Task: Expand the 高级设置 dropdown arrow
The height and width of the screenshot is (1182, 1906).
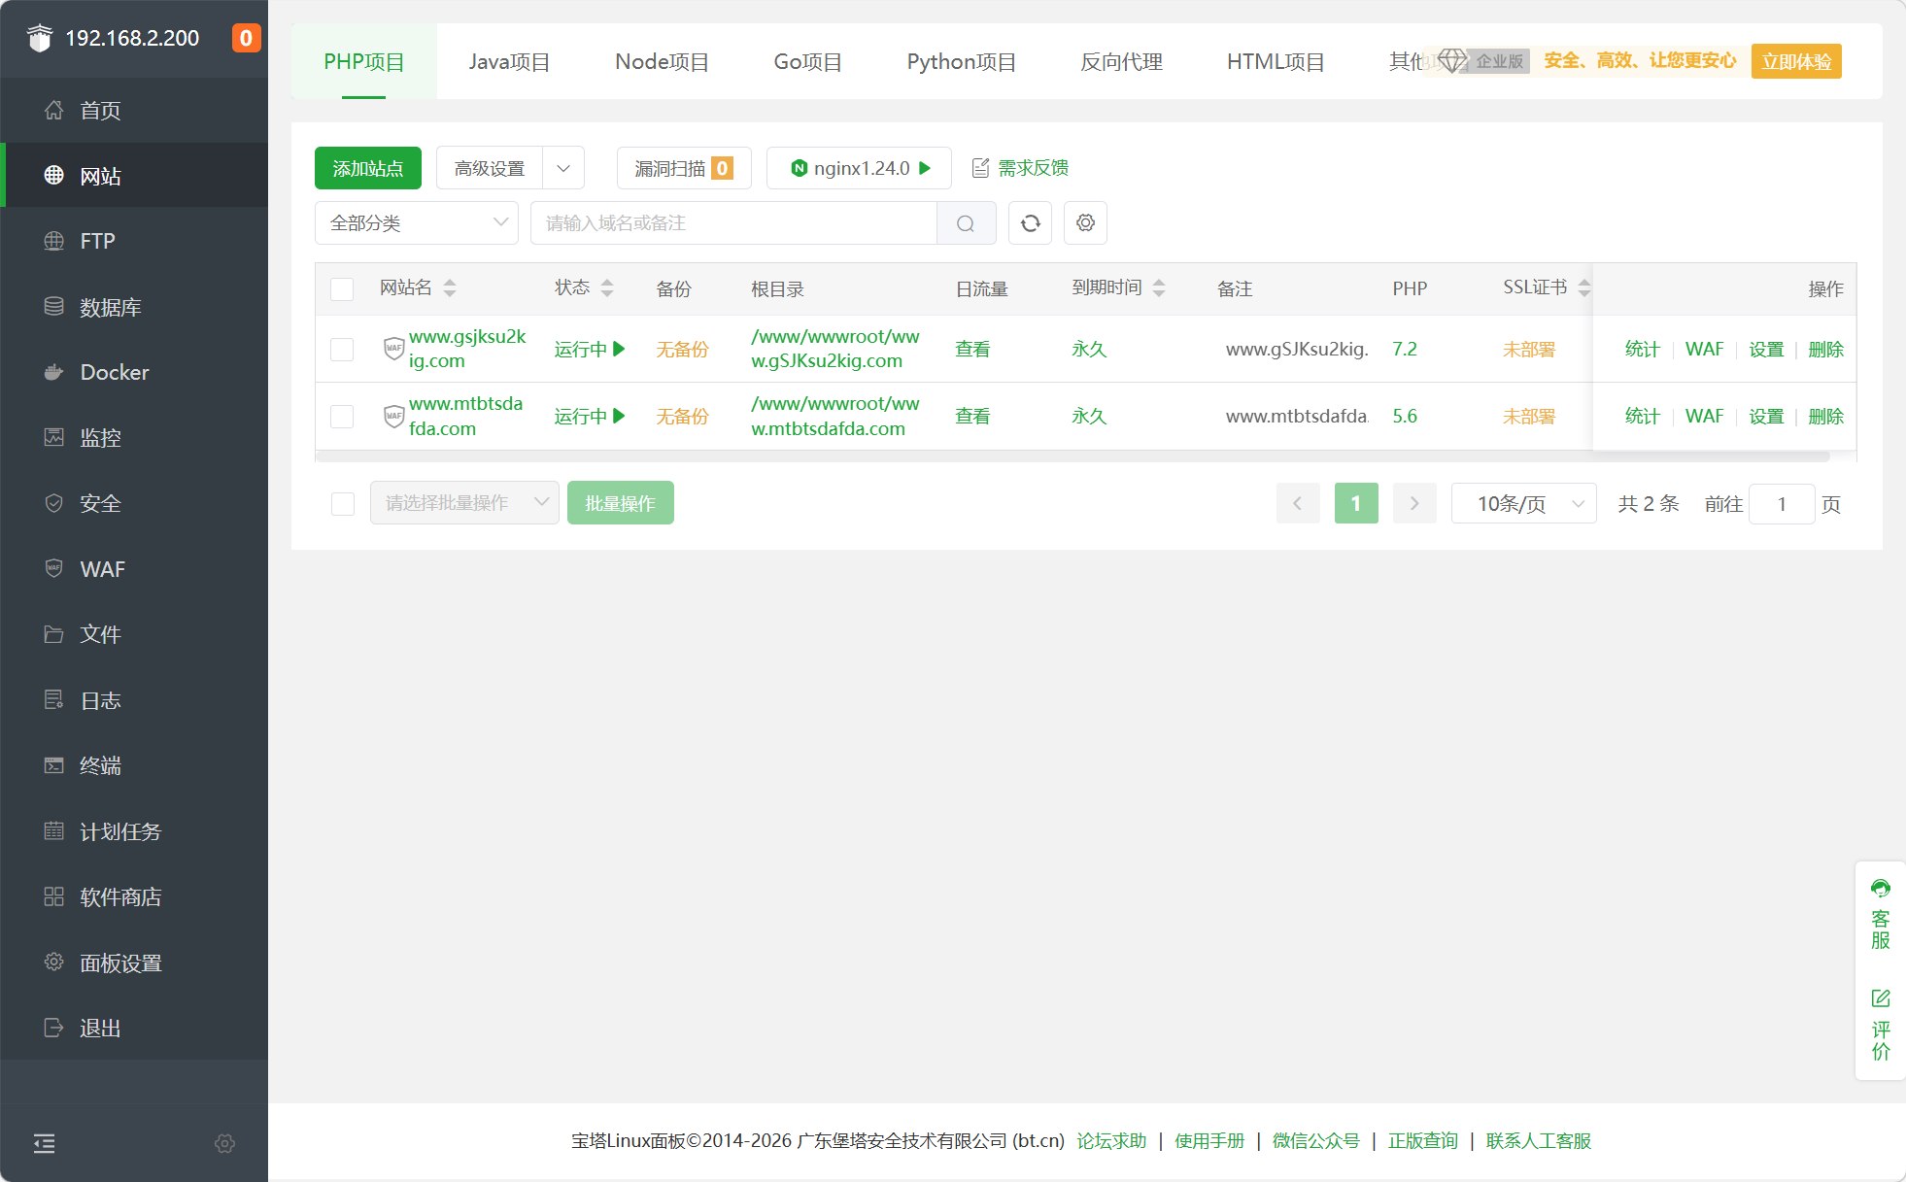Action: (563, 168)
